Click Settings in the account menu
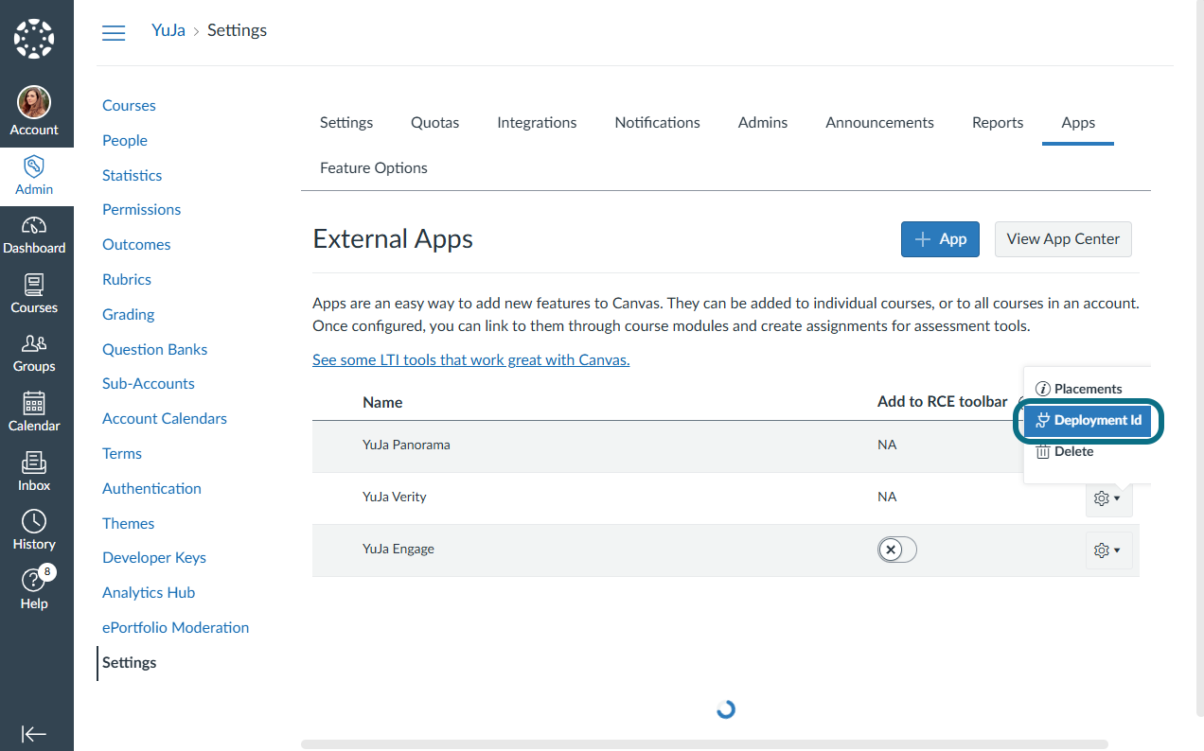1204x751 pixels. pos(130,662)
